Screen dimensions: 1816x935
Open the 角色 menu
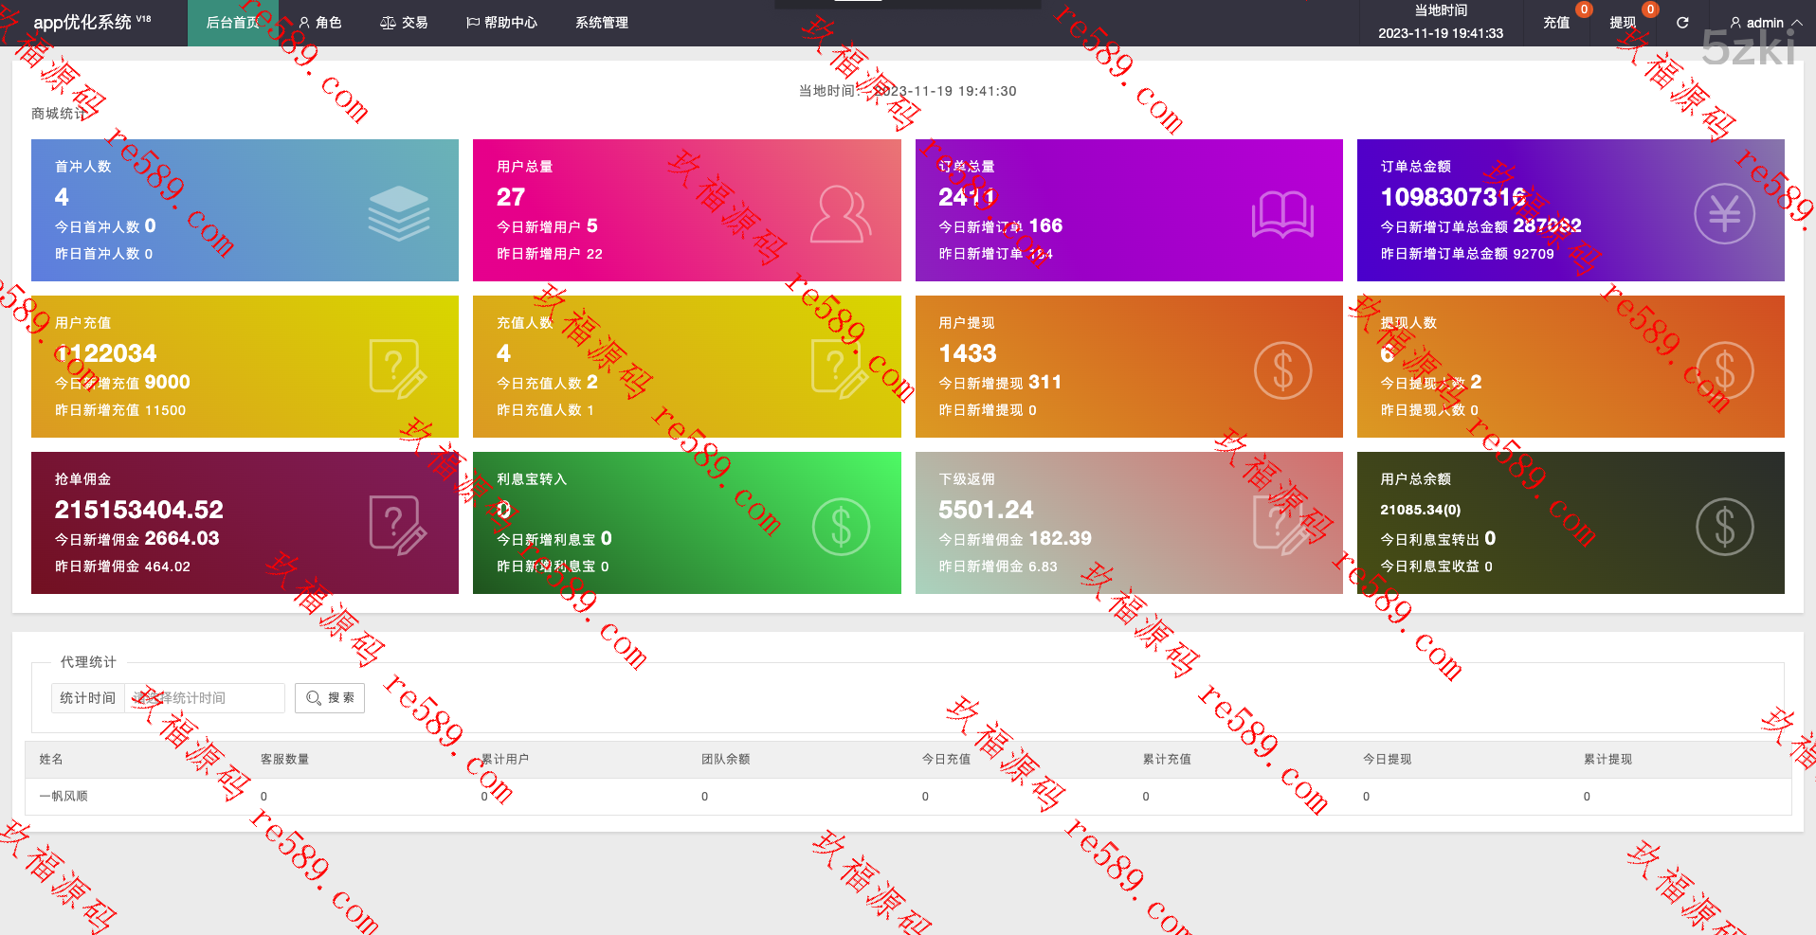(x=319, y=23)
